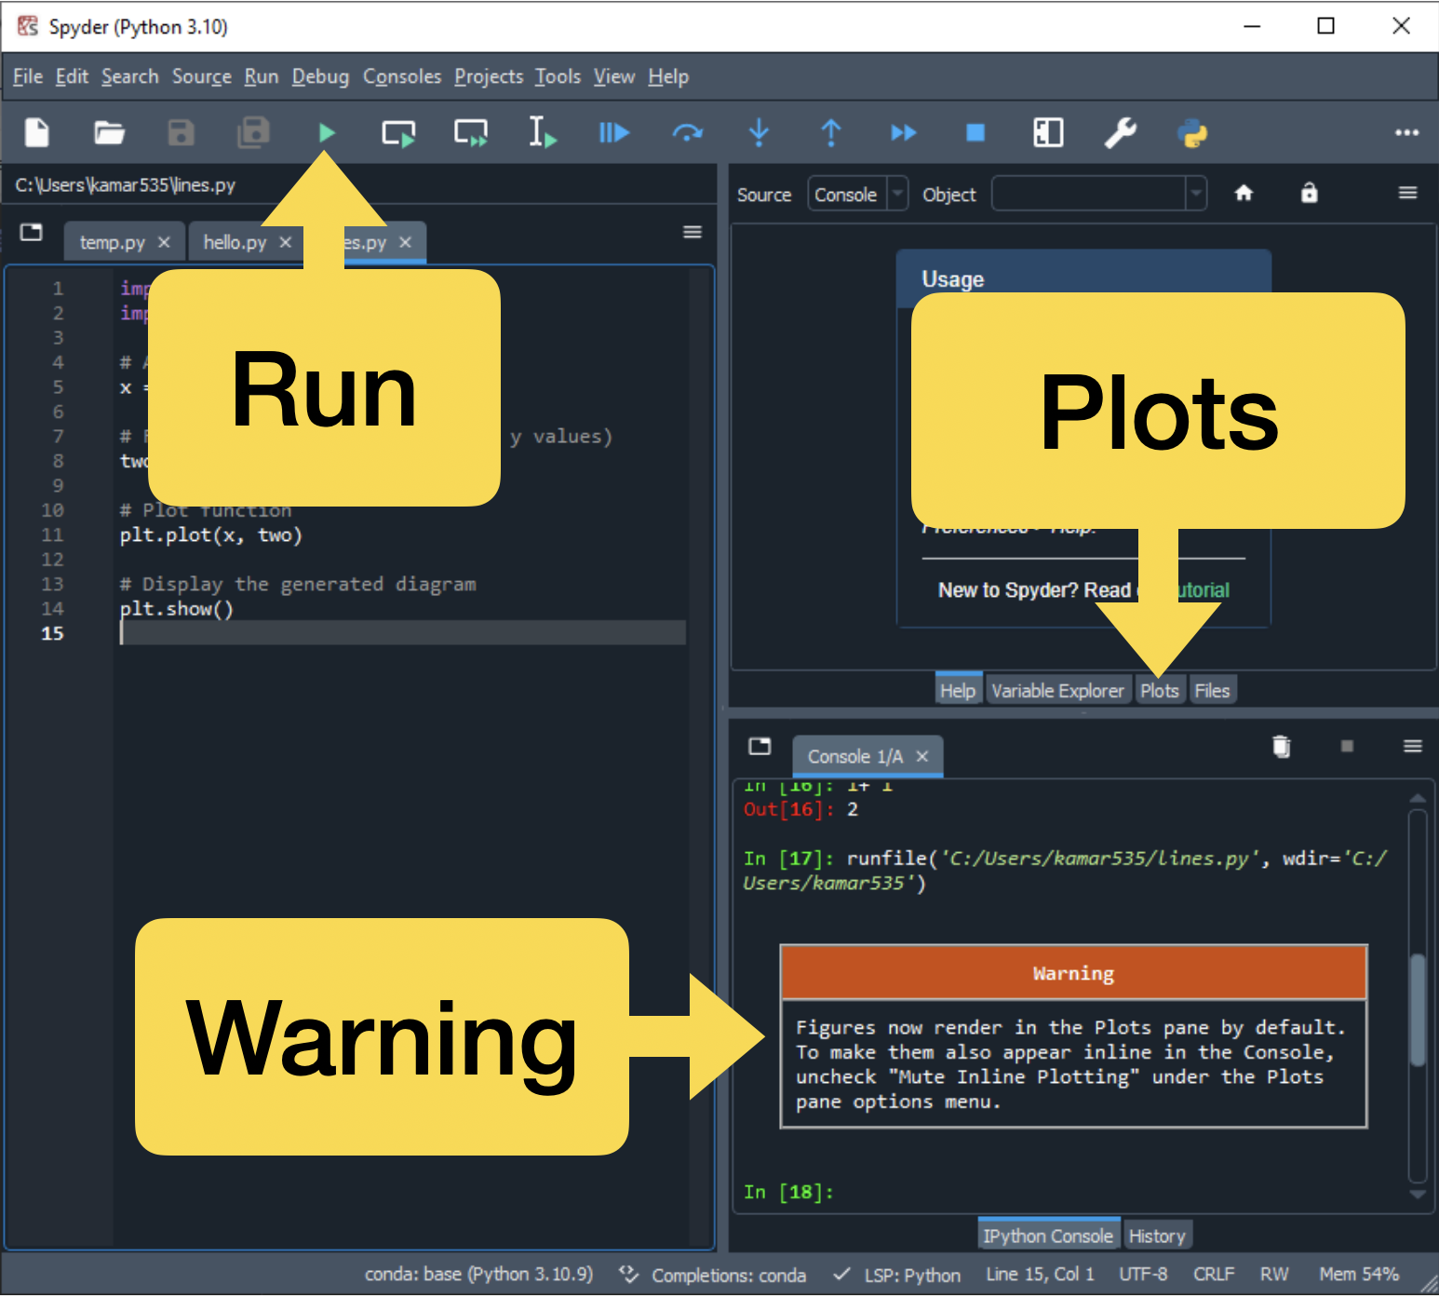Close the temp.py tab

coord(164,242)
